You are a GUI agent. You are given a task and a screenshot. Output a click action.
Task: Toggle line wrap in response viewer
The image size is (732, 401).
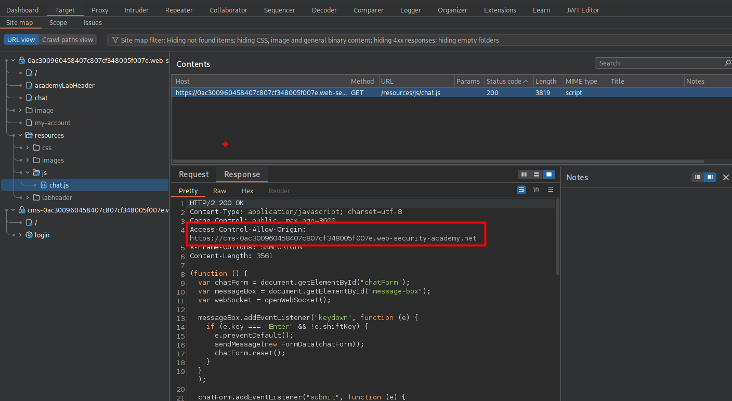tap(521, 190)
